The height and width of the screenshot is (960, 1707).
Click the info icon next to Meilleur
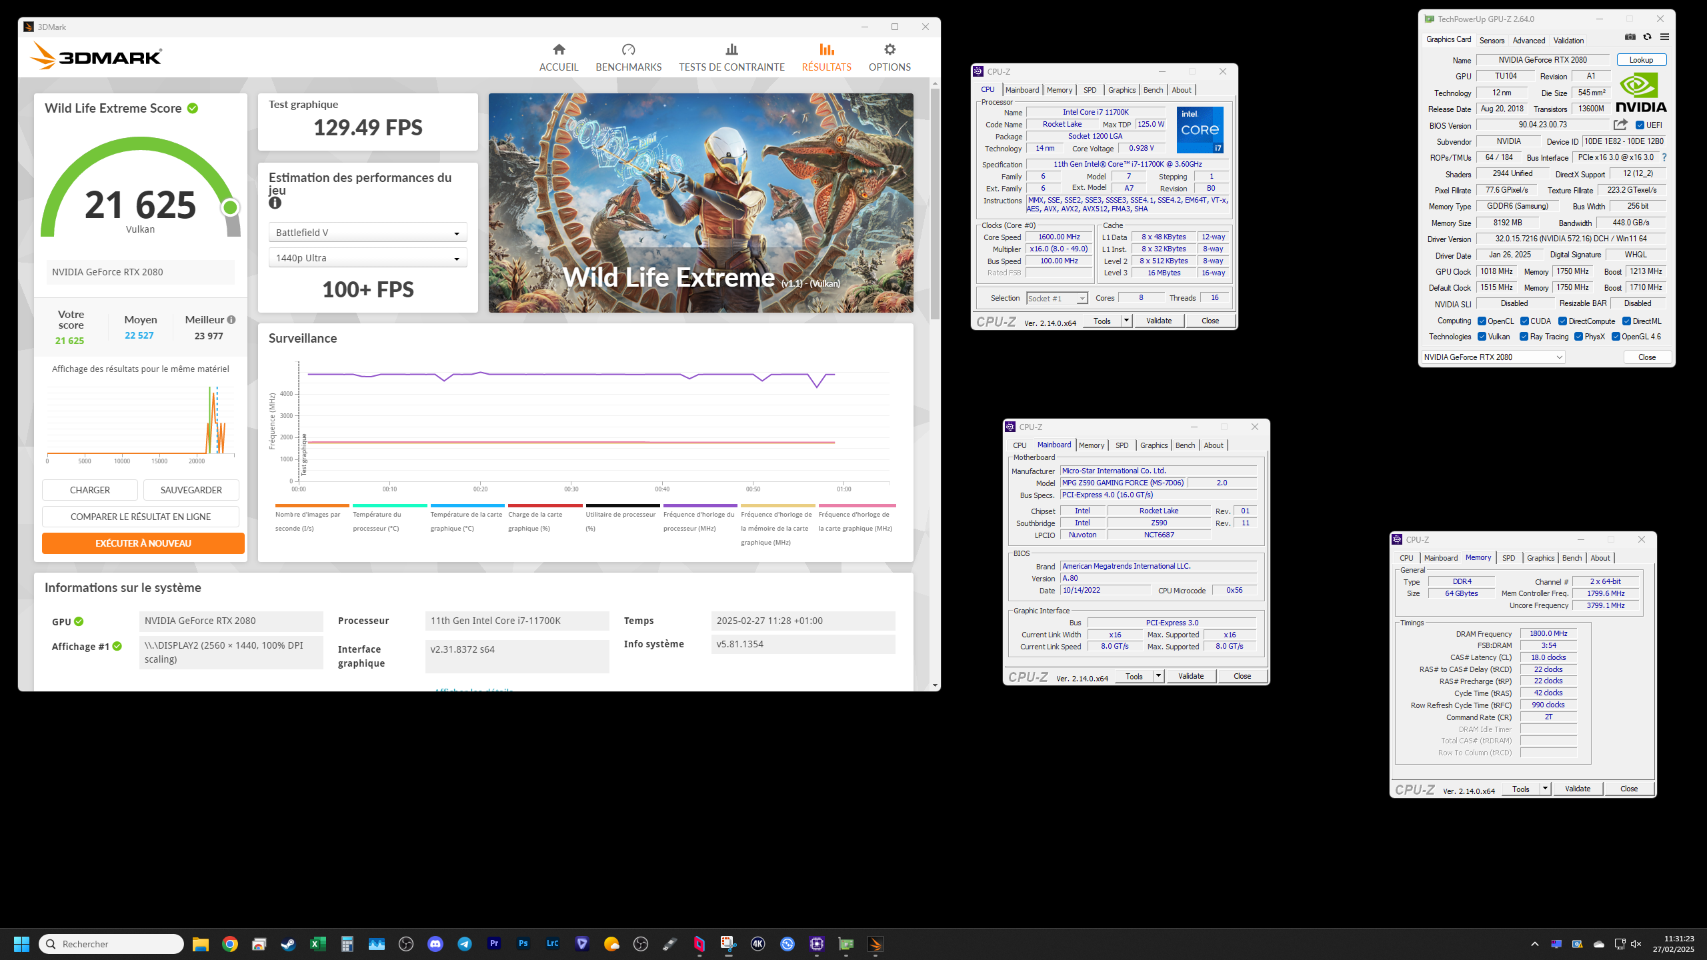tap(231, 320)
